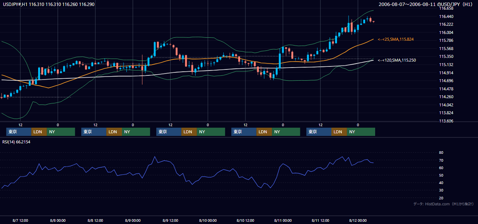The width and height of the screenshot is (478, 224).
Task: Select the RSI scale value 30
Action: pos(441,190)
